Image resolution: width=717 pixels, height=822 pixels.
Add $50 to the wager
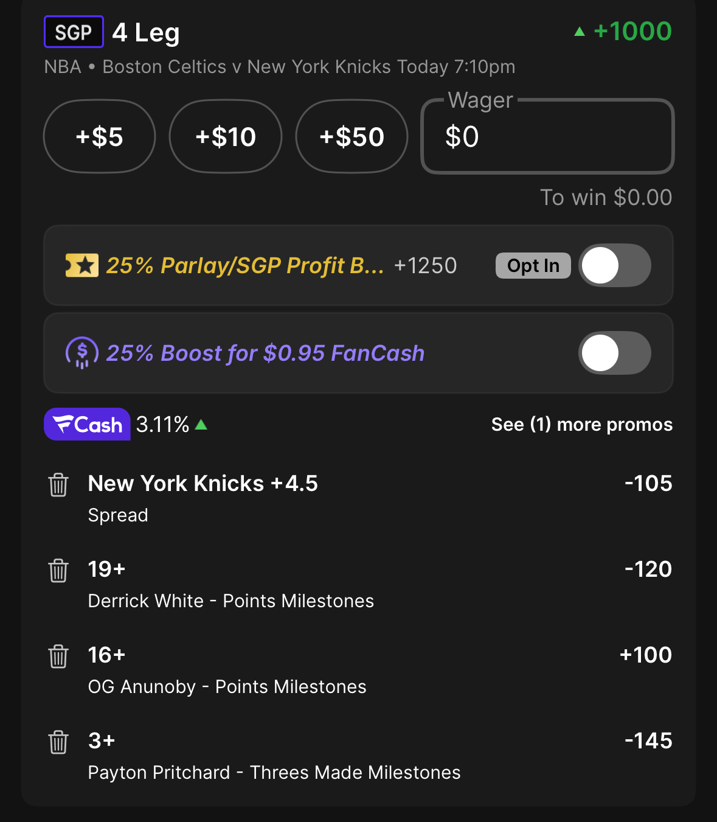(352, 136)
